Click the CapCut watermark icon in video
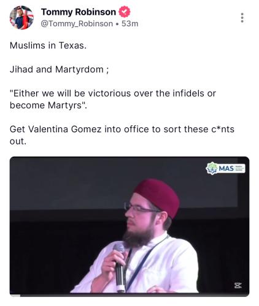 pos(238,285)
